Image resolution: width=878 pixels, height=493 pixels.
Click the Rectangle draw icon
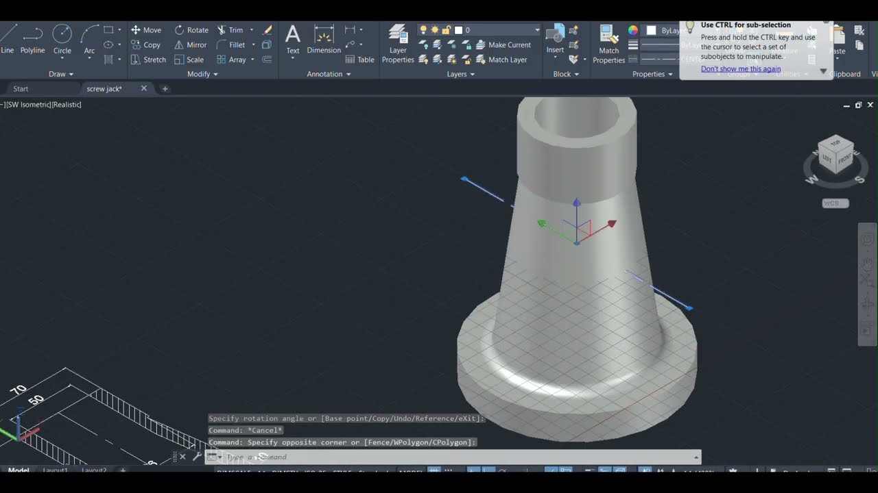pos(108,30)
